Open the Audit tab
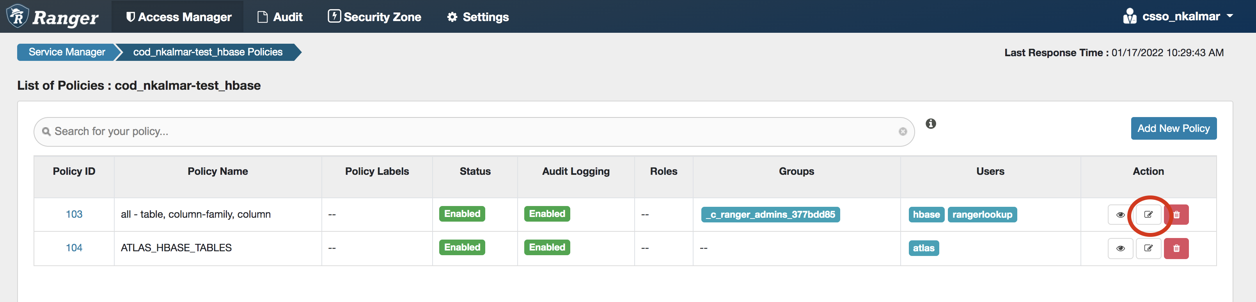Screen dimensions: 1256x302 [280, 17]
